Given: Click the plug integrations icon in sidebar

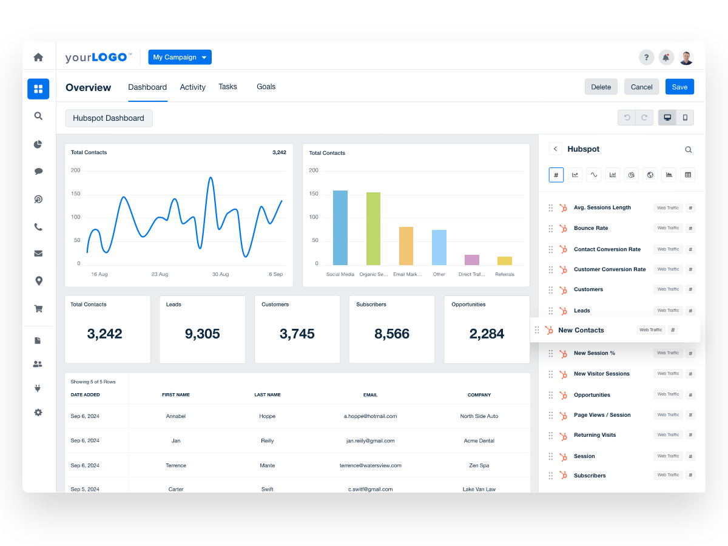Looking at the screenshot, I should point(38,388).
